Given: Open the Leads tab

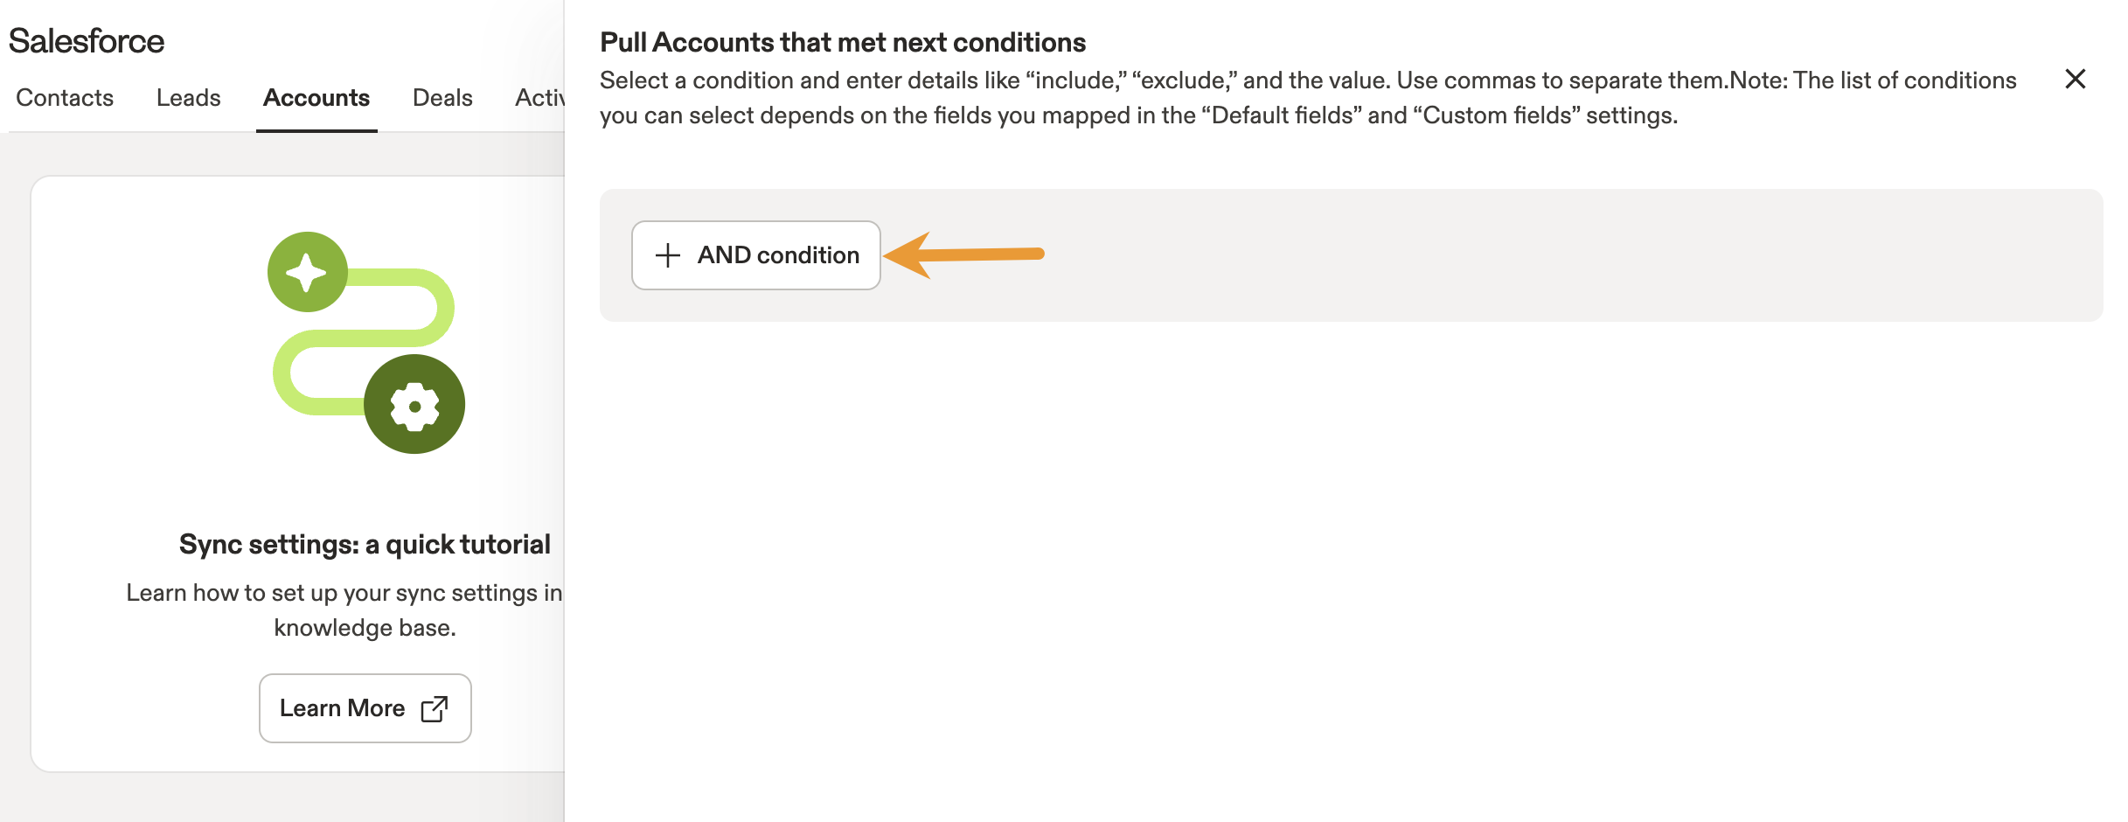Looking at the screenshot, I should tap(189, 98).
